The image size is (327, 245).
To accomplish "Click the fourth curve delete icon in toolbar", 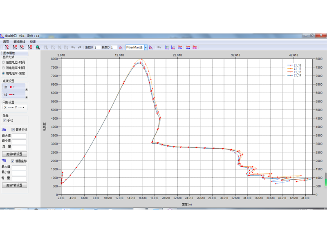I will pos(30,48).
